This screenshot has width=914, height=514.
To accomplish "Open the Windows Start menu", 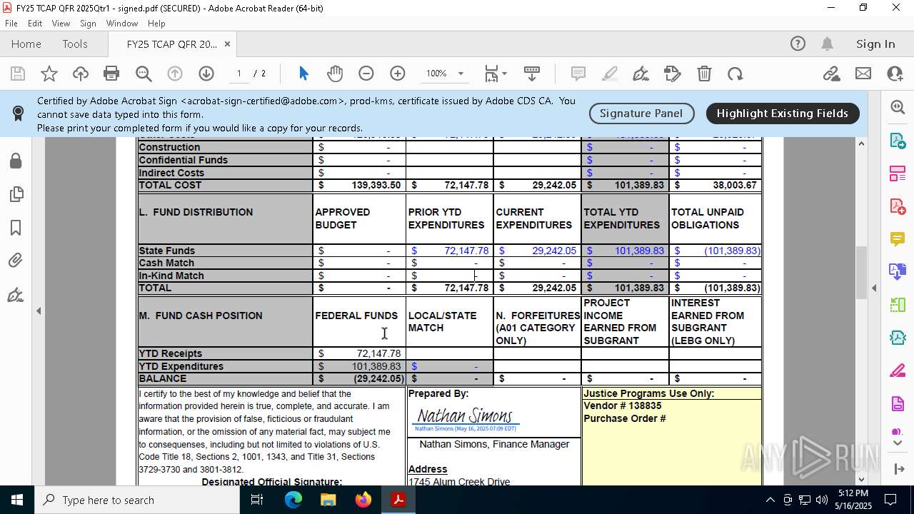I will click(16, 500).
